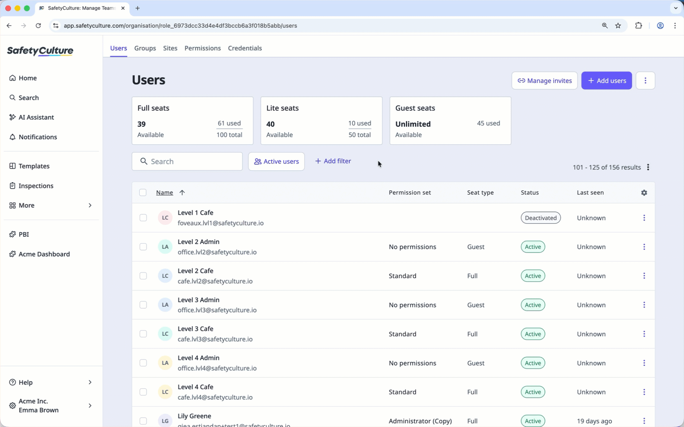
Task: Open row actions for Level 2 Admin
Action: pos(644,247)
